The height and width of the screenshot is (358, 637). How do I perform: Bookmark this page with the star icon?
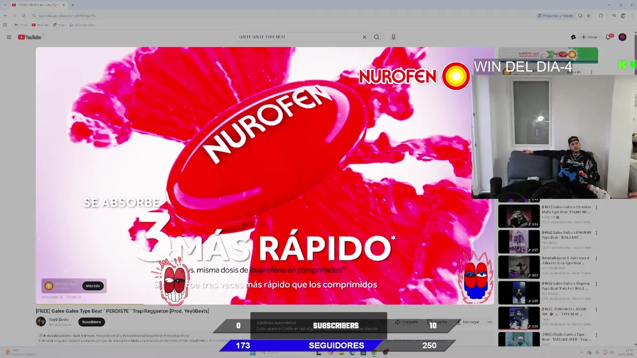[588, 15]
